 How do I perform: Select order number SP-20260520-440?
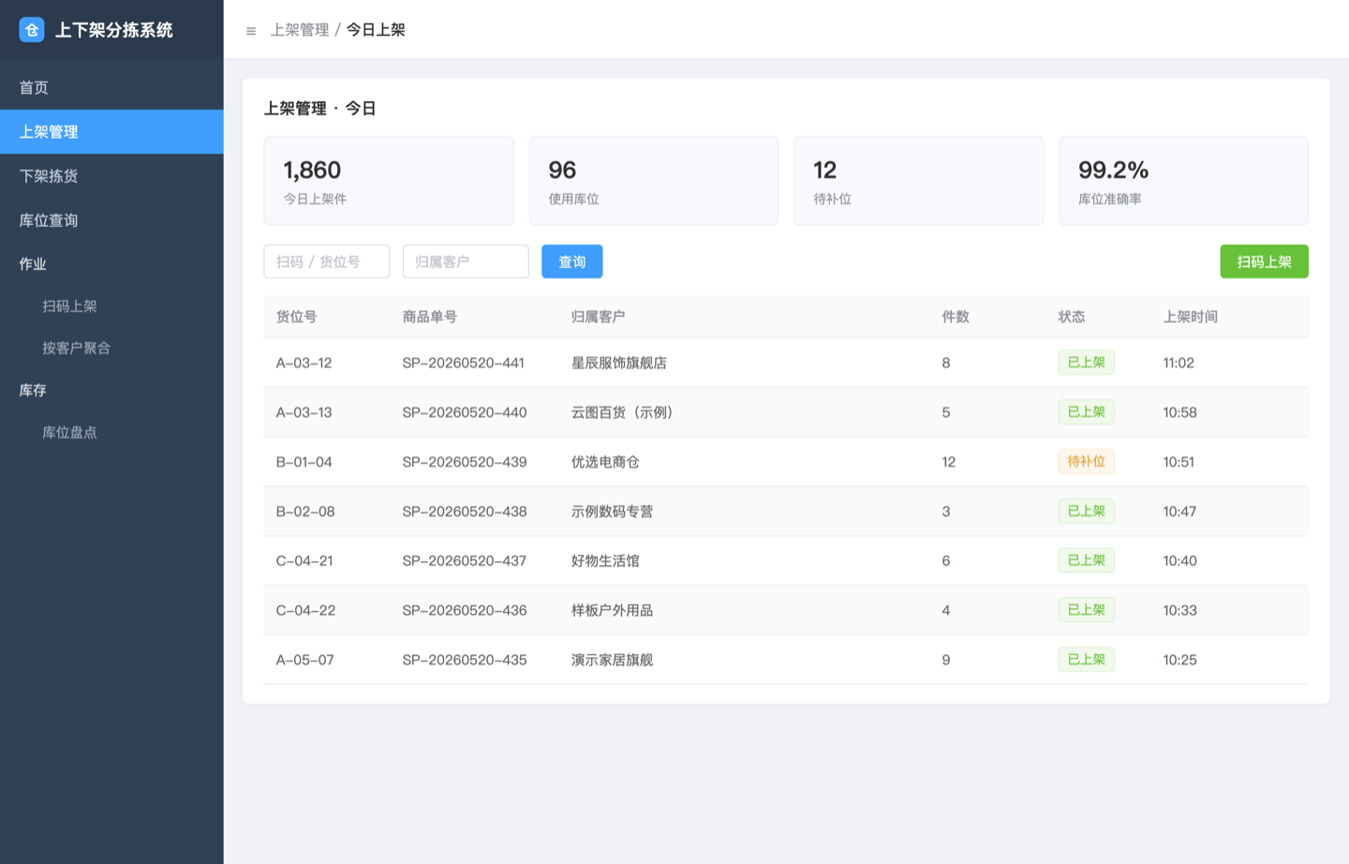tap(465, 412)
